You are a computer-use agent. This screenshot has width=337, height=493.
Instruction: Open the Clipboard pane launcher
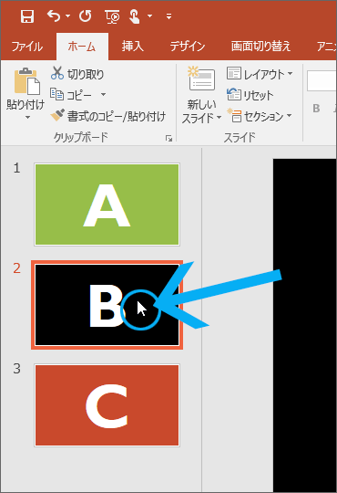[x=168, y=139]
